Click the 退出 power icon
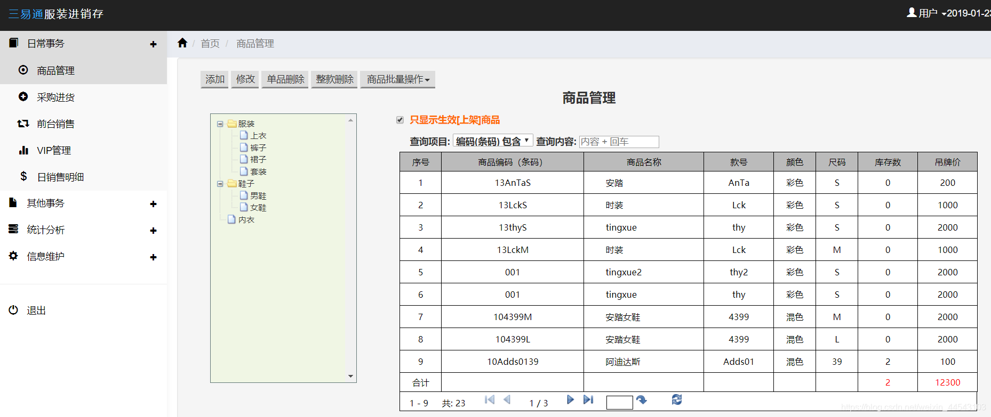The image size is (991, 417). pyautogui.click(x=13, y=310)
